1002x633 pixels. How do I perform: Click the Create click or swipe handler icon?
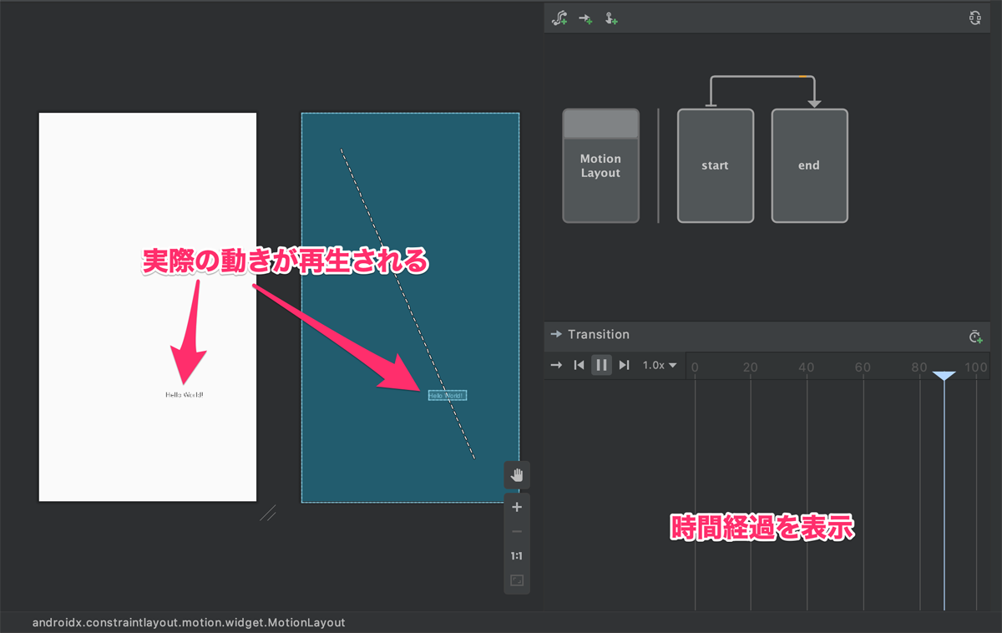[x=611, y=18]
